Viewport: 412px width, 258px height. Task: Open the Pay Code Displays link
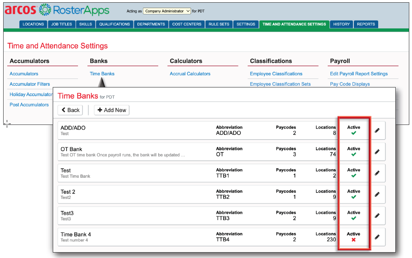[x=350, y=84]
